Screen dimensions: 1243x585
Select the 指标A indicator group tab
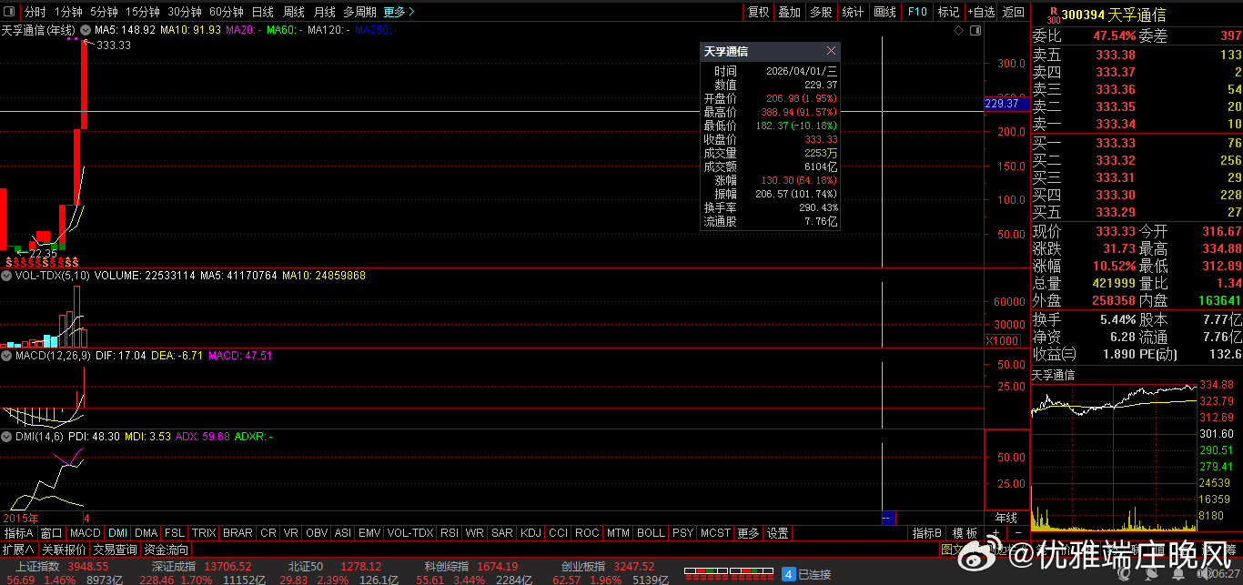tap(18, 533)
